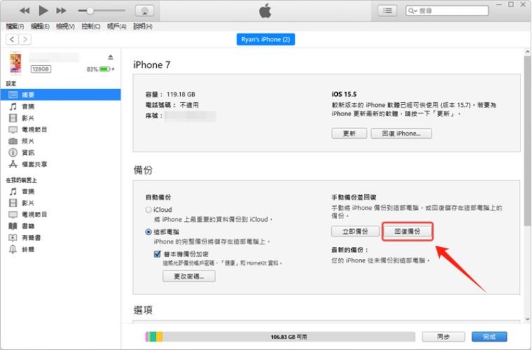Click the 119.18 GB capacity value
The height and width of the screenshot is (350, 532).
(x=180, y=94)
